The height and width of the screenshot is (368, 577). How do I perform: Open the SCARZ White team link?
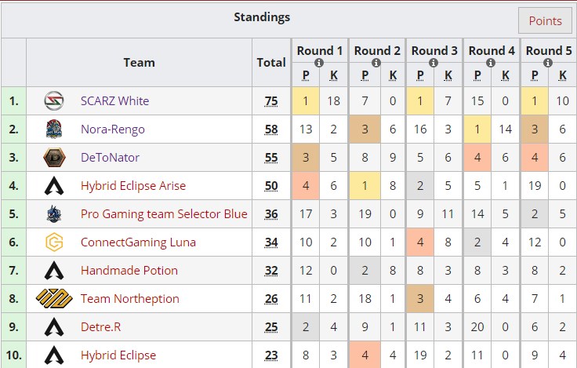114,101
